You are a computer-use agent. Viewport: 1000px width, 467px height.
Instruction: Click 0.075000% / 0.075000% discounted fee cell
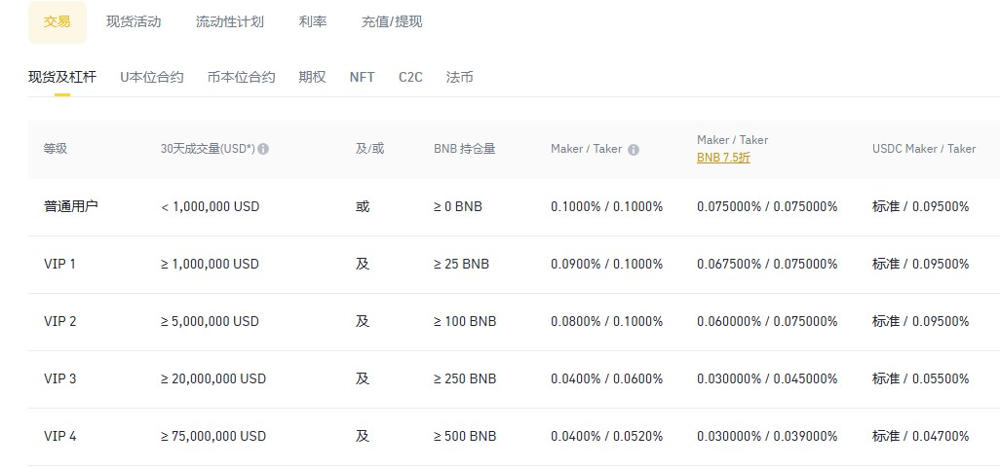click(x=767, y=207)
